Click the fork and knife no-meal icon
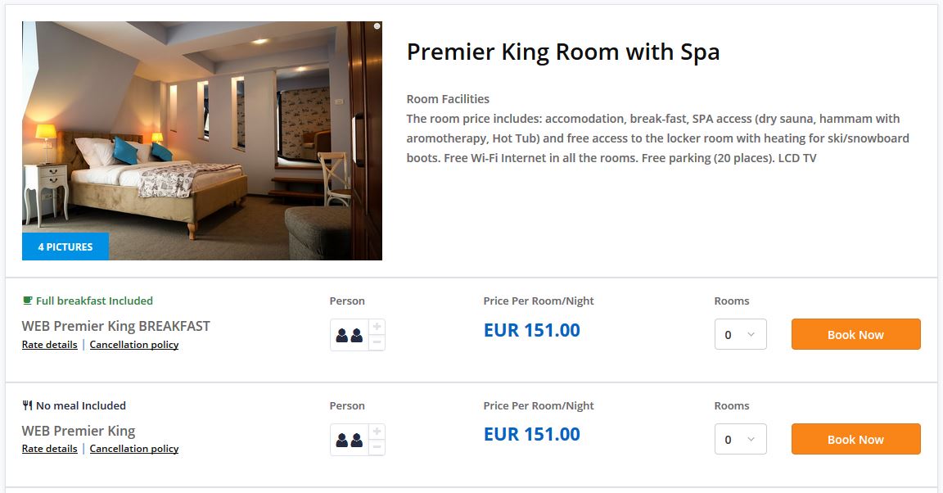 28,405
